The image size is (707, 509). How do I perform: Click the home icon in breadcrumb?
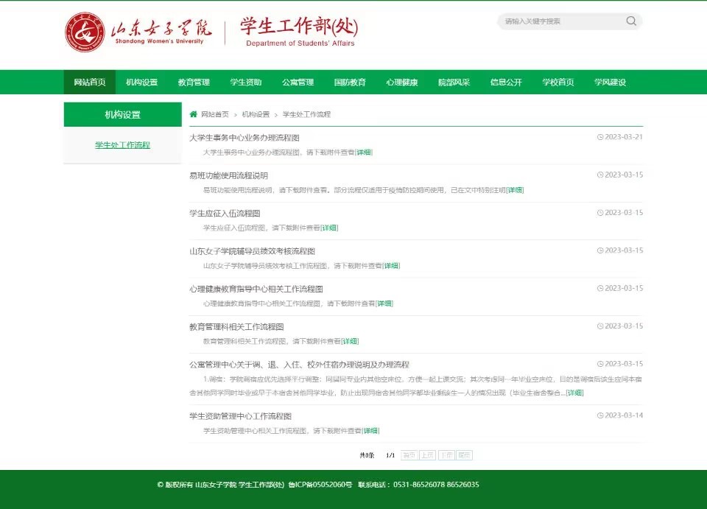click(x=194, y=114)
